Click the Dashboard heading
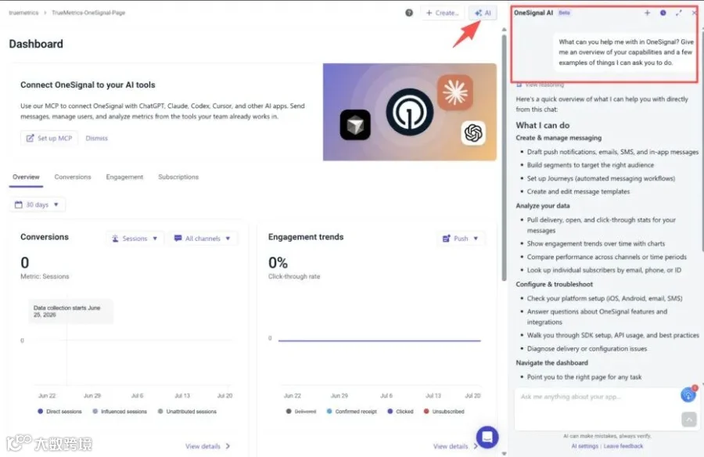Viewport: 704px width, 457px height. pyautogui.click(x=36, y=44)
